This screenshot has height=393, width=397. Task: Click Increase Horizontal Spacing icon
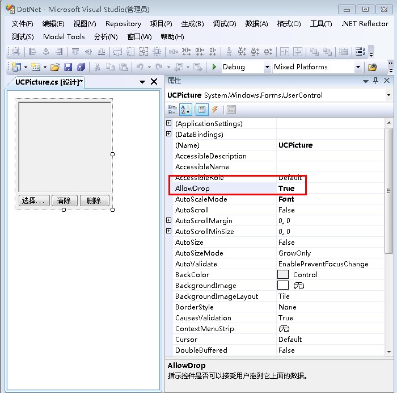(187, 52)
